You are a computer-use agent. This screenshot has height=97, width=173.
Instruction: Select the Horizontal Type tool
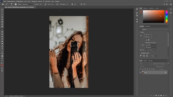[2, 48]
